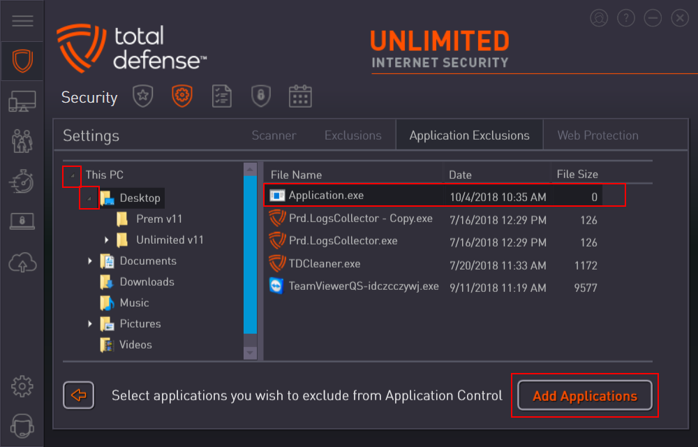698x447 pixels.
Task: Click the TDCleaner.exe shield icon
Action: coord(277,263)
